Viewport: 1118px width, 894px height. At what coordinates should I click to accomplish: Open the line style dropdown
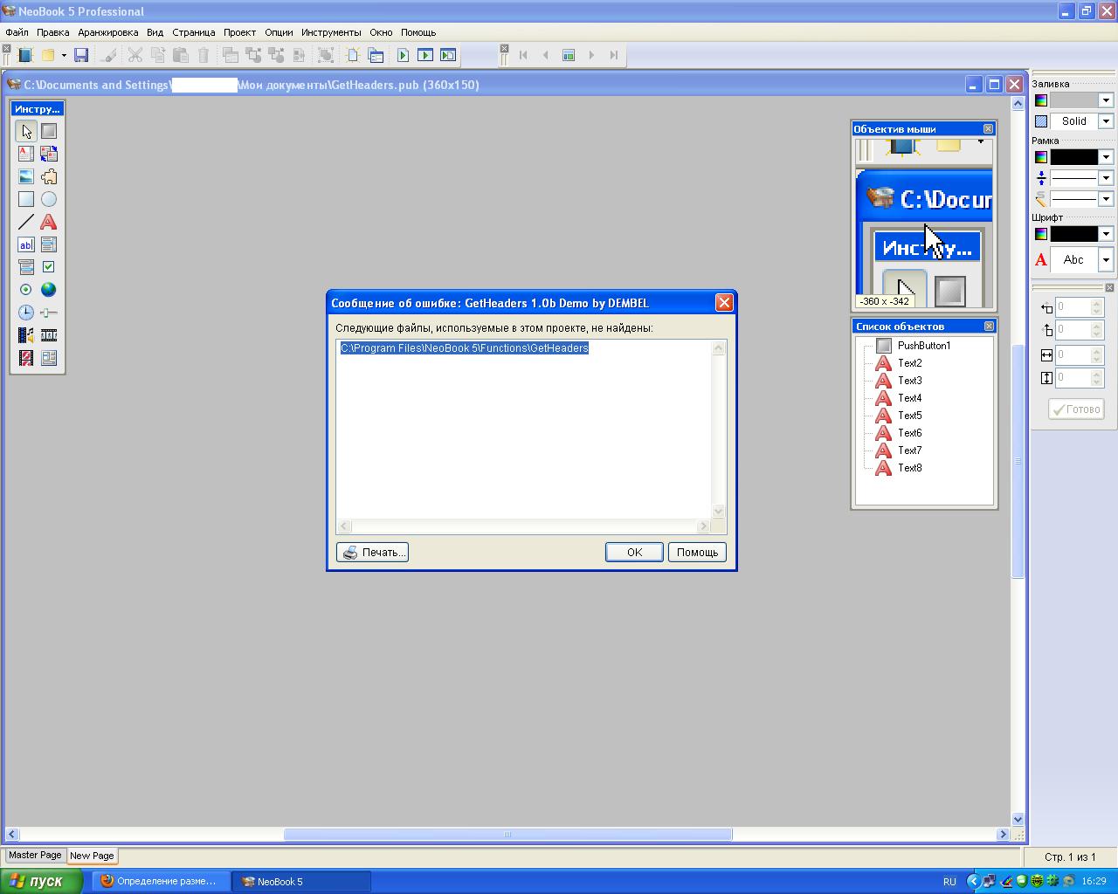1106,199
